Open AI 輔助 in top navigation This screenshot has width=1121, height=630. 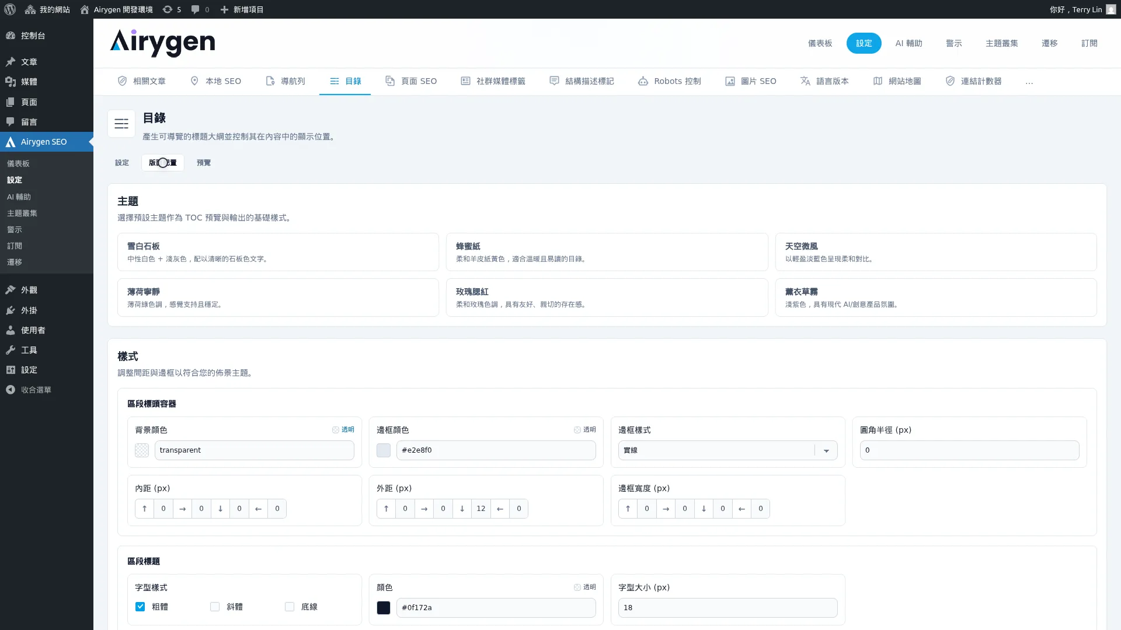point(908,43)
